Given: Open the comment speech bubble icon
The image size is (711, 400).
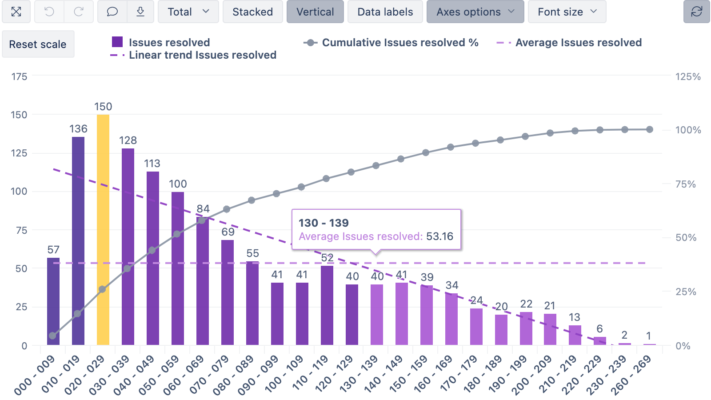Looking at the screenshot, I should 112,12.
